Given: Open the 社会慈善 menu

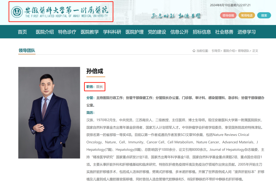Looking at the screenshot, I should [224, 32].
